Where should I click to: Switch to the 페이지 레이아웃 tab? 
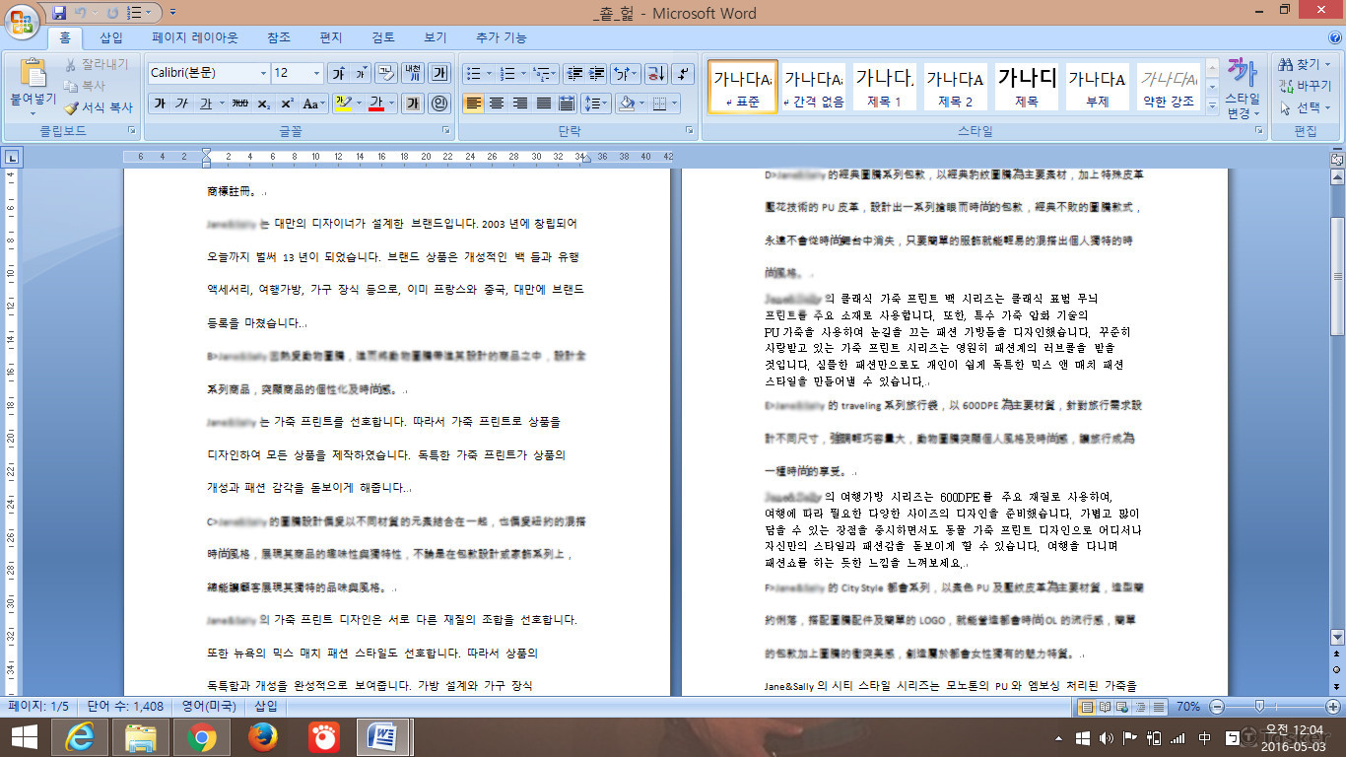coord(194,37)
